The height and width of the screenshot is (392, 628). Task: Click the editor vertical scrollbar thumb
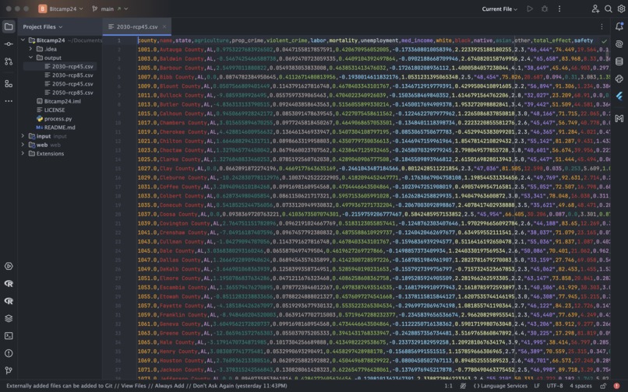point(608,53)
